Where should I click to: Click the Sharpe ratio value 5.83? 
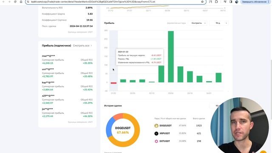90,14
